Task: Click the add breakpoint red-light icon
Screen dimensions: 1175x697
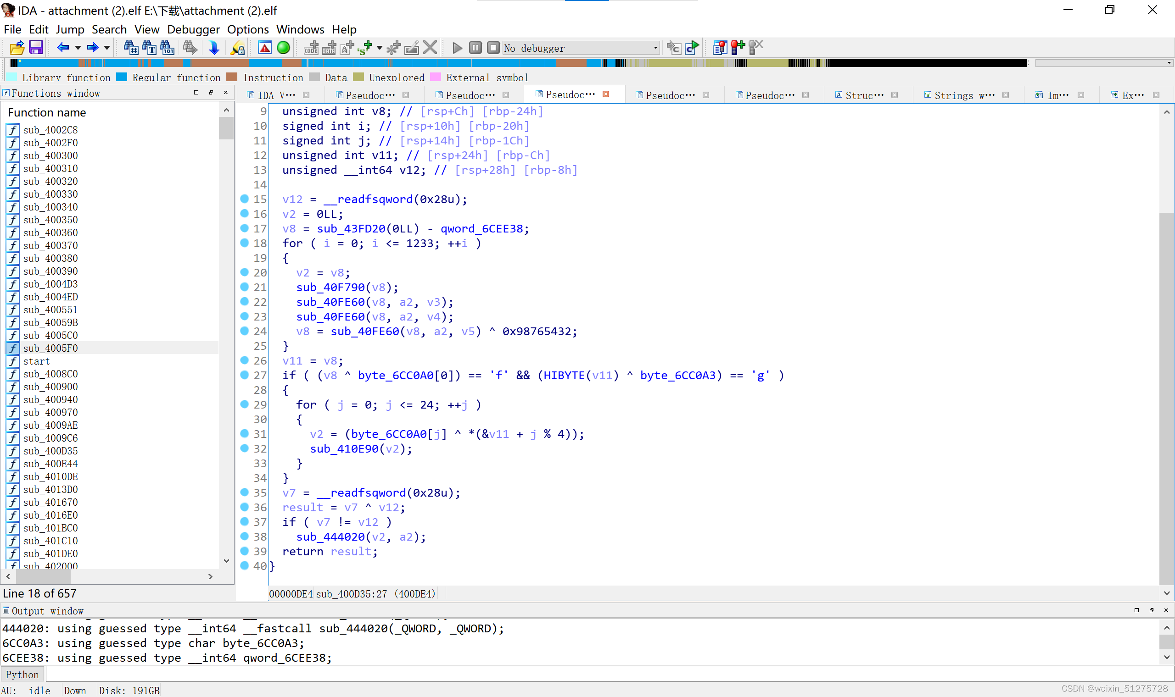Action: (738, 48)
